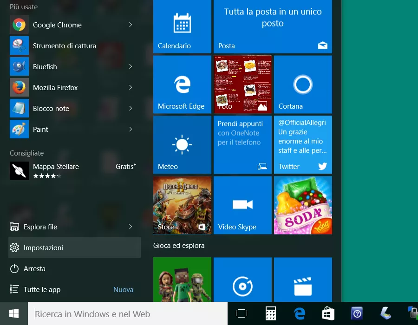Launch Google Chrome

[x=57, y=25]
